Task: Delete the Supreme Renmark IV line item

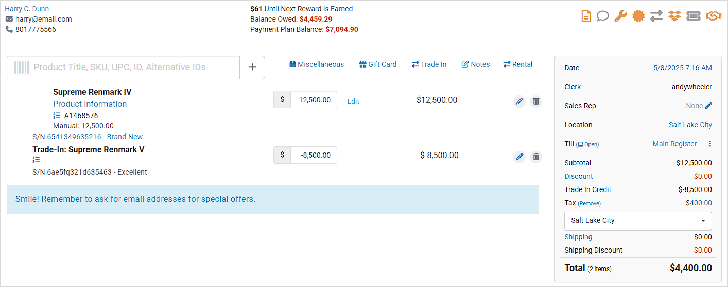Action: point(536,101)
